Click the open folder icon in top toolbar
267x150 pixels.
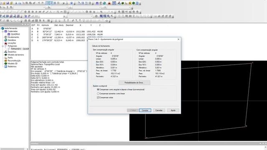coord(4,3)
